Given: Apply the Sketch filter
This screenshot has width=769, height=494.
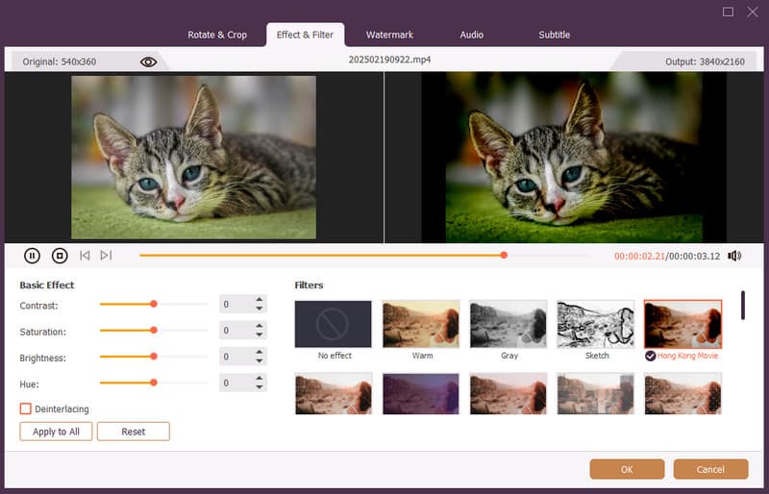Looking at the screenshot, I should [596, 324].
